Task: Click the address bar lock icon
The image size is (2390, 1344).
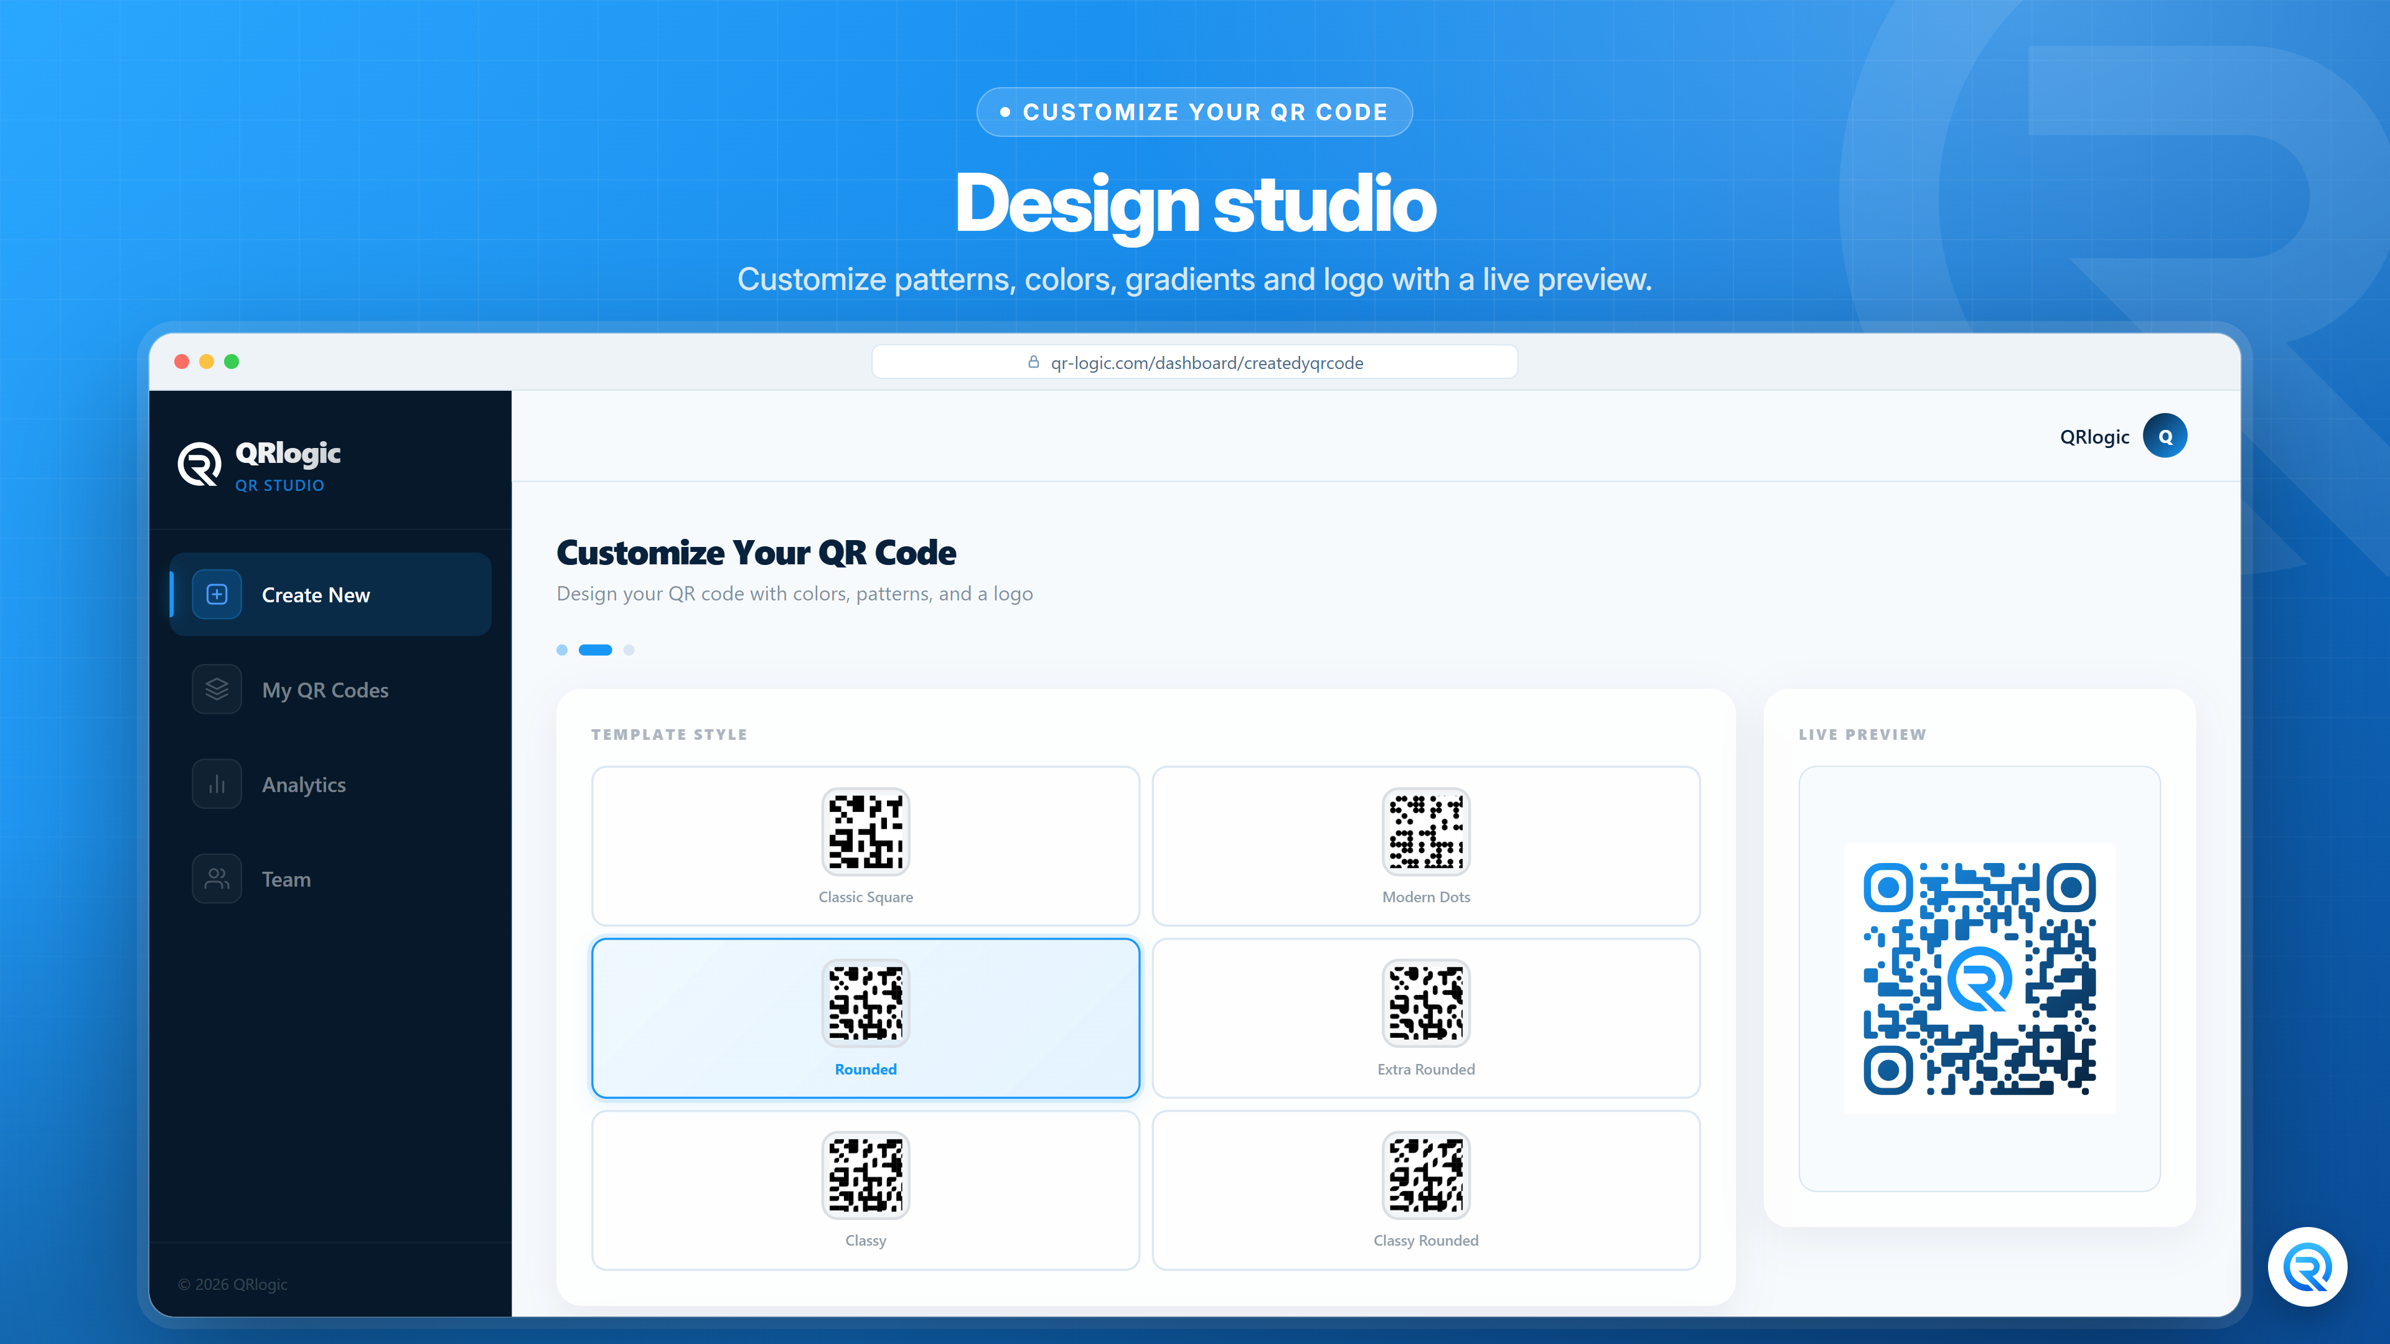Action: [x=1033, y=362]
